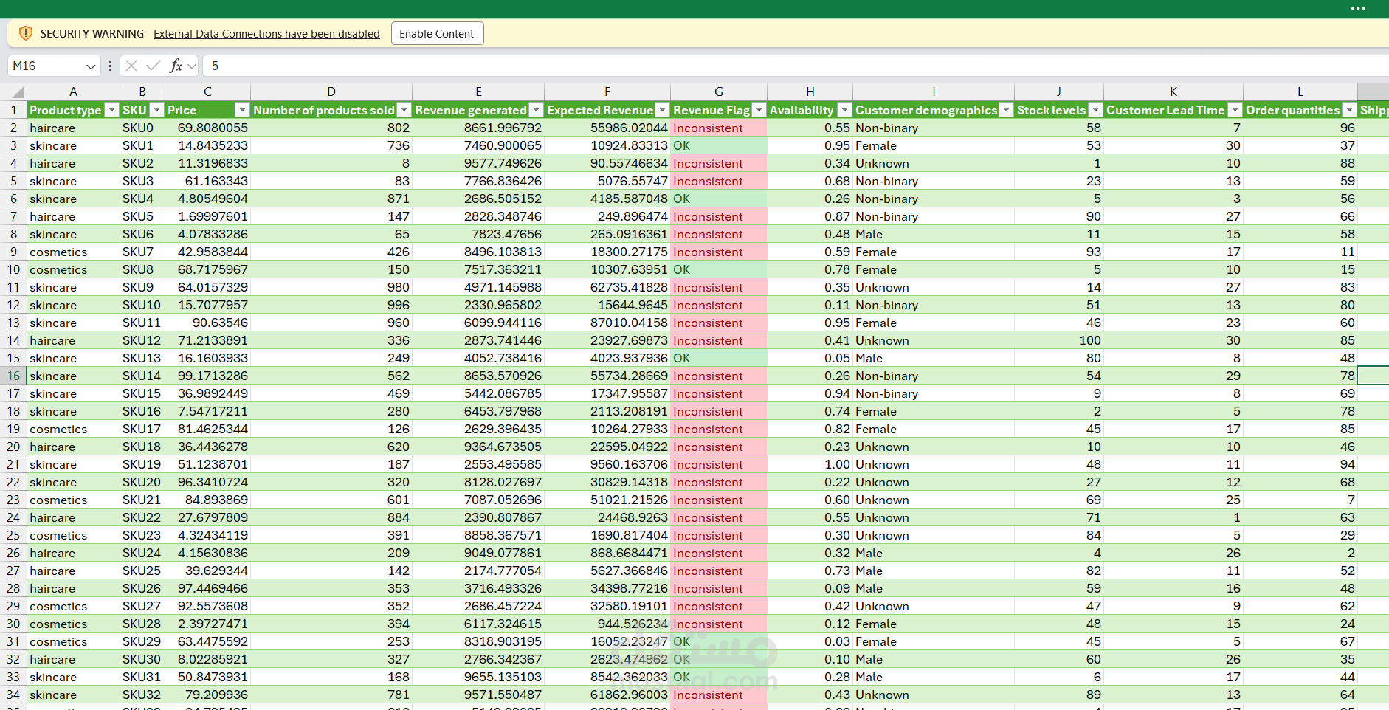
Task: Click the Product type header cell
Action: (74, 110)
